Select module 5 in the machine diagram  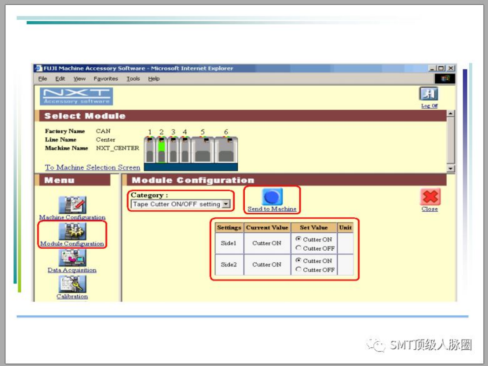tap(202, 150)
